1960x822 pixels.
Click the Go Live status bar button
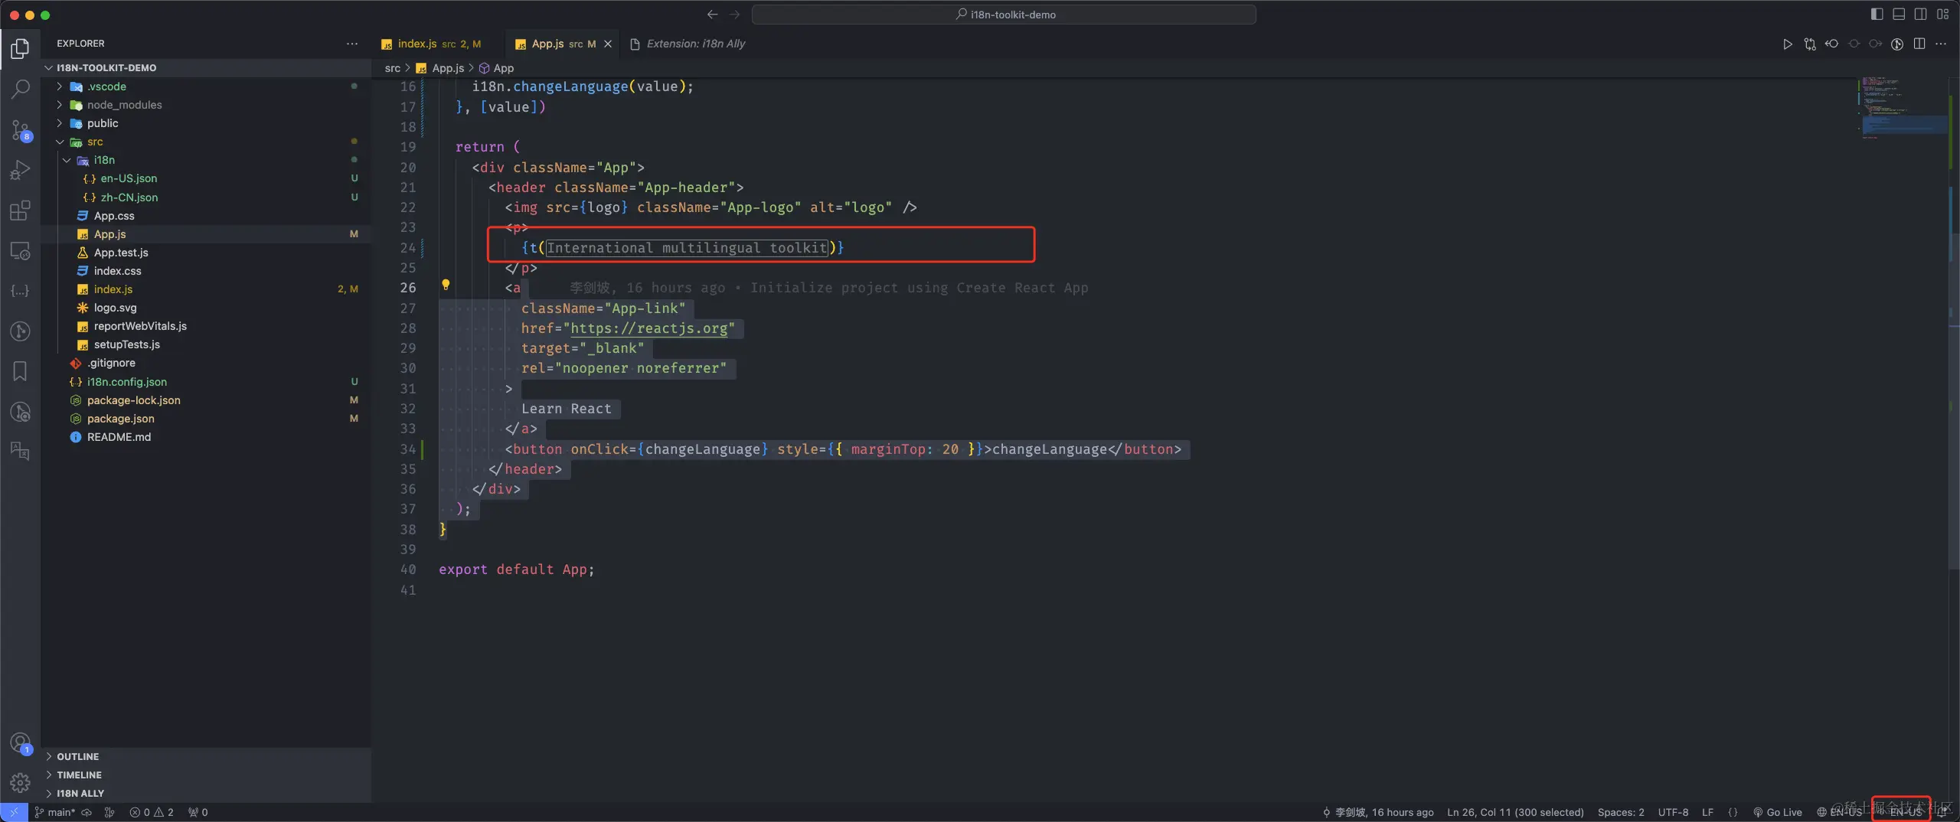[1778, 812]
